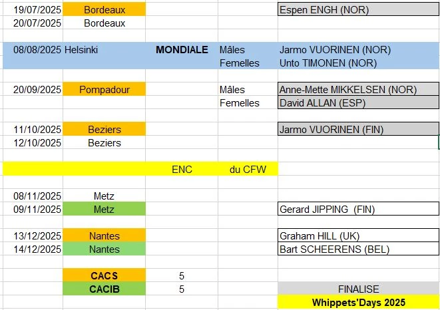Click the orange Beziers cell
Image resolution: width=440 pixels, height=310 pixels.
point(104,129)
